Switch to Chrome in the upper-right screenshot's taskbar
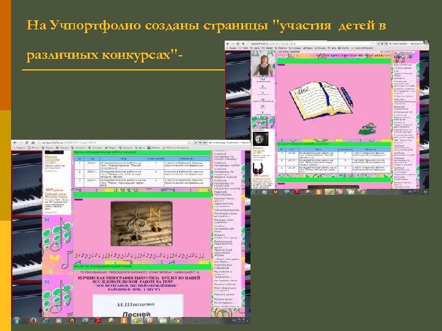 tap(362, 192)
